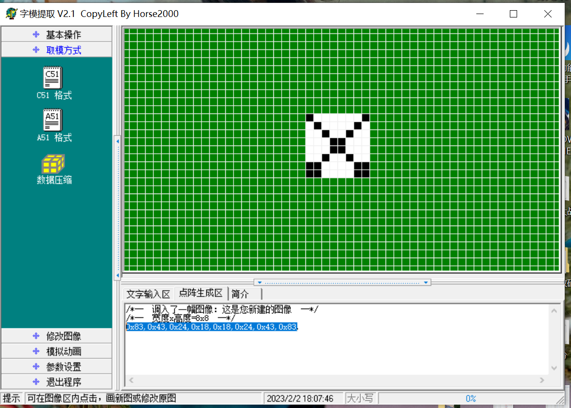The image size is (571, 408).
Task: Select the 点阵生成区 tab
Action: pyautogui.click(x=201, y=293)
